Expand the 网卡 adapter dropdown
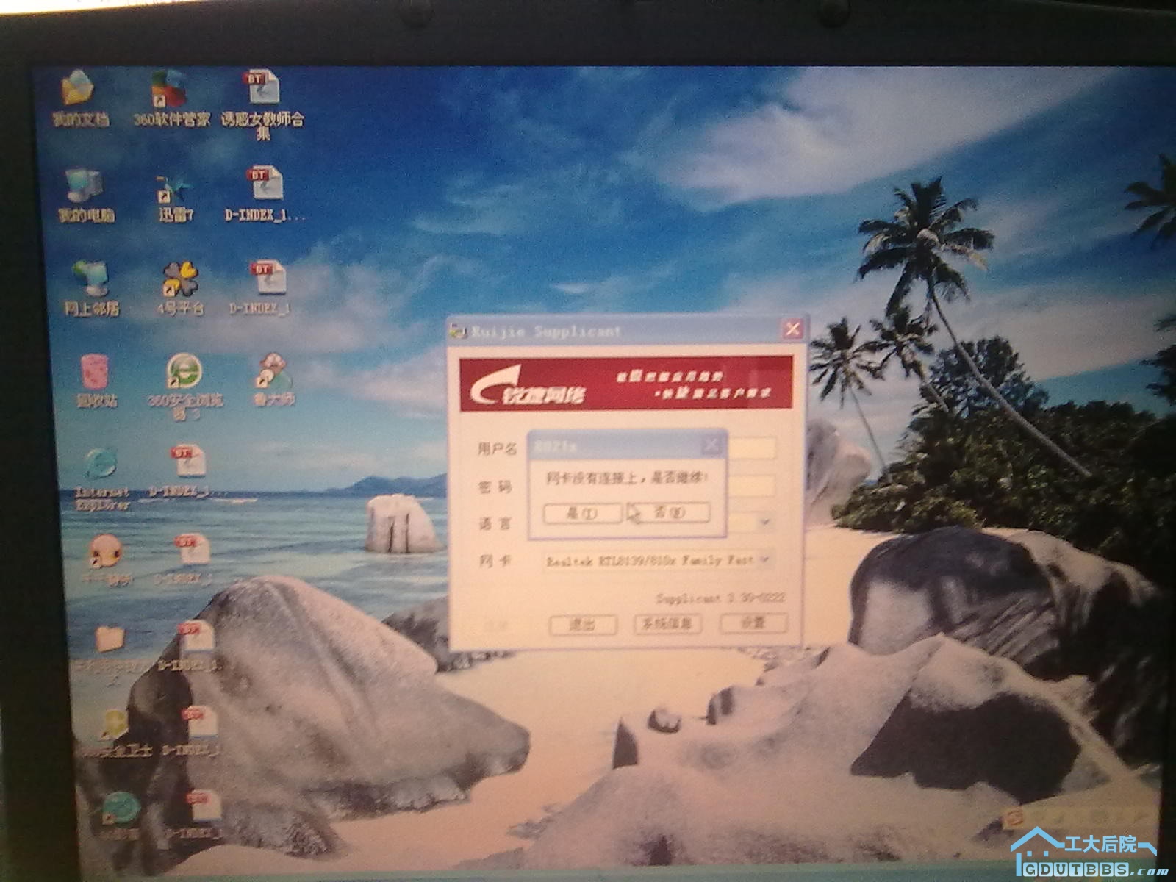The width and height of the screenshot is (1176, 882). [764, 560]
